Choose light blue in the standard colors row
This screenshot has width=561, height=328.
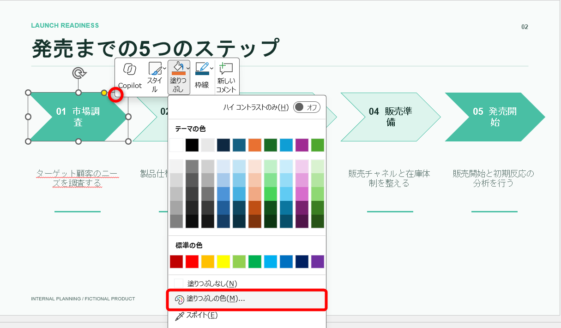point(271,262)
